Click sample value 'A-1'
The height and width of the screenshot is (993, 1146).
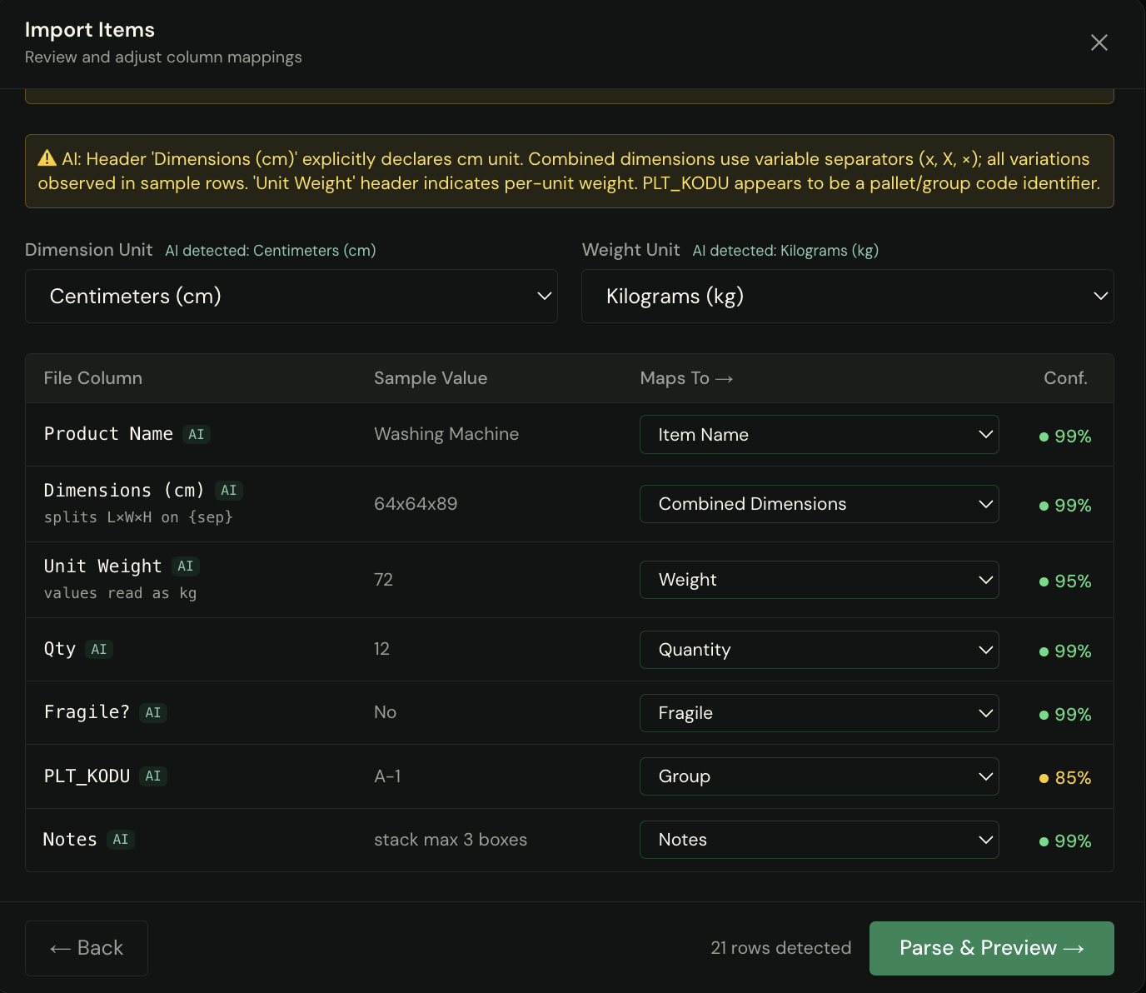pos(387,776)
